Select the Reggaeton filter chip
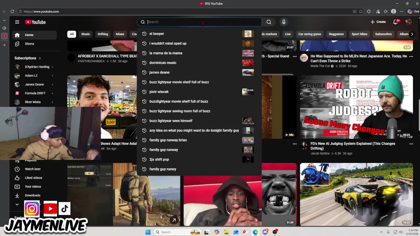This screenshot has width=420, height=236. 336,34
